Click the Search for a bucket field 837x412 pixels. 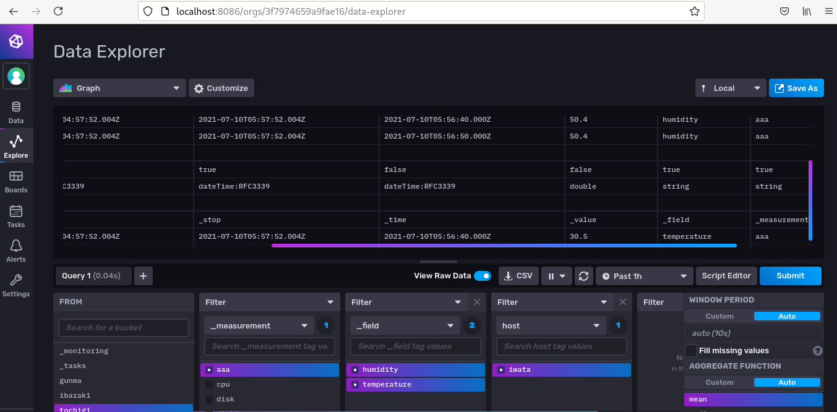123,327
